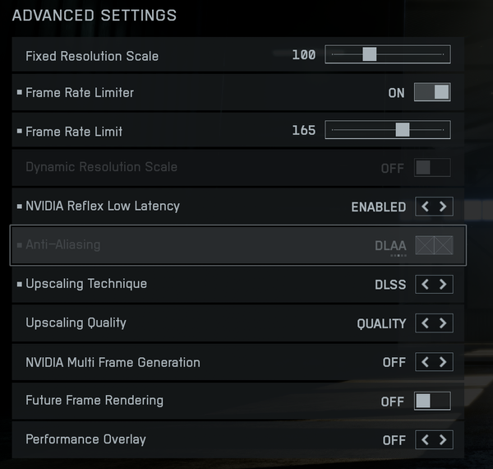The width and height of the screenshot is (493, 469).
Task: Click left arrow for NVIDIA Reflex Low Latency
Action: (425, 207)
